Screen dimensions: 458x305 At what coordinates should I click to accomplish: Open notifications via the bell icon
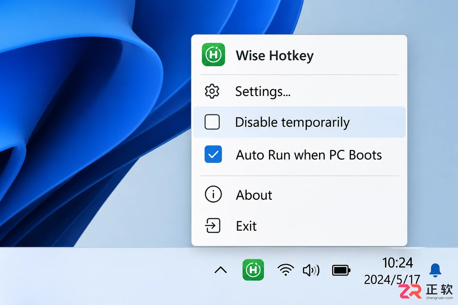point(435,270)
